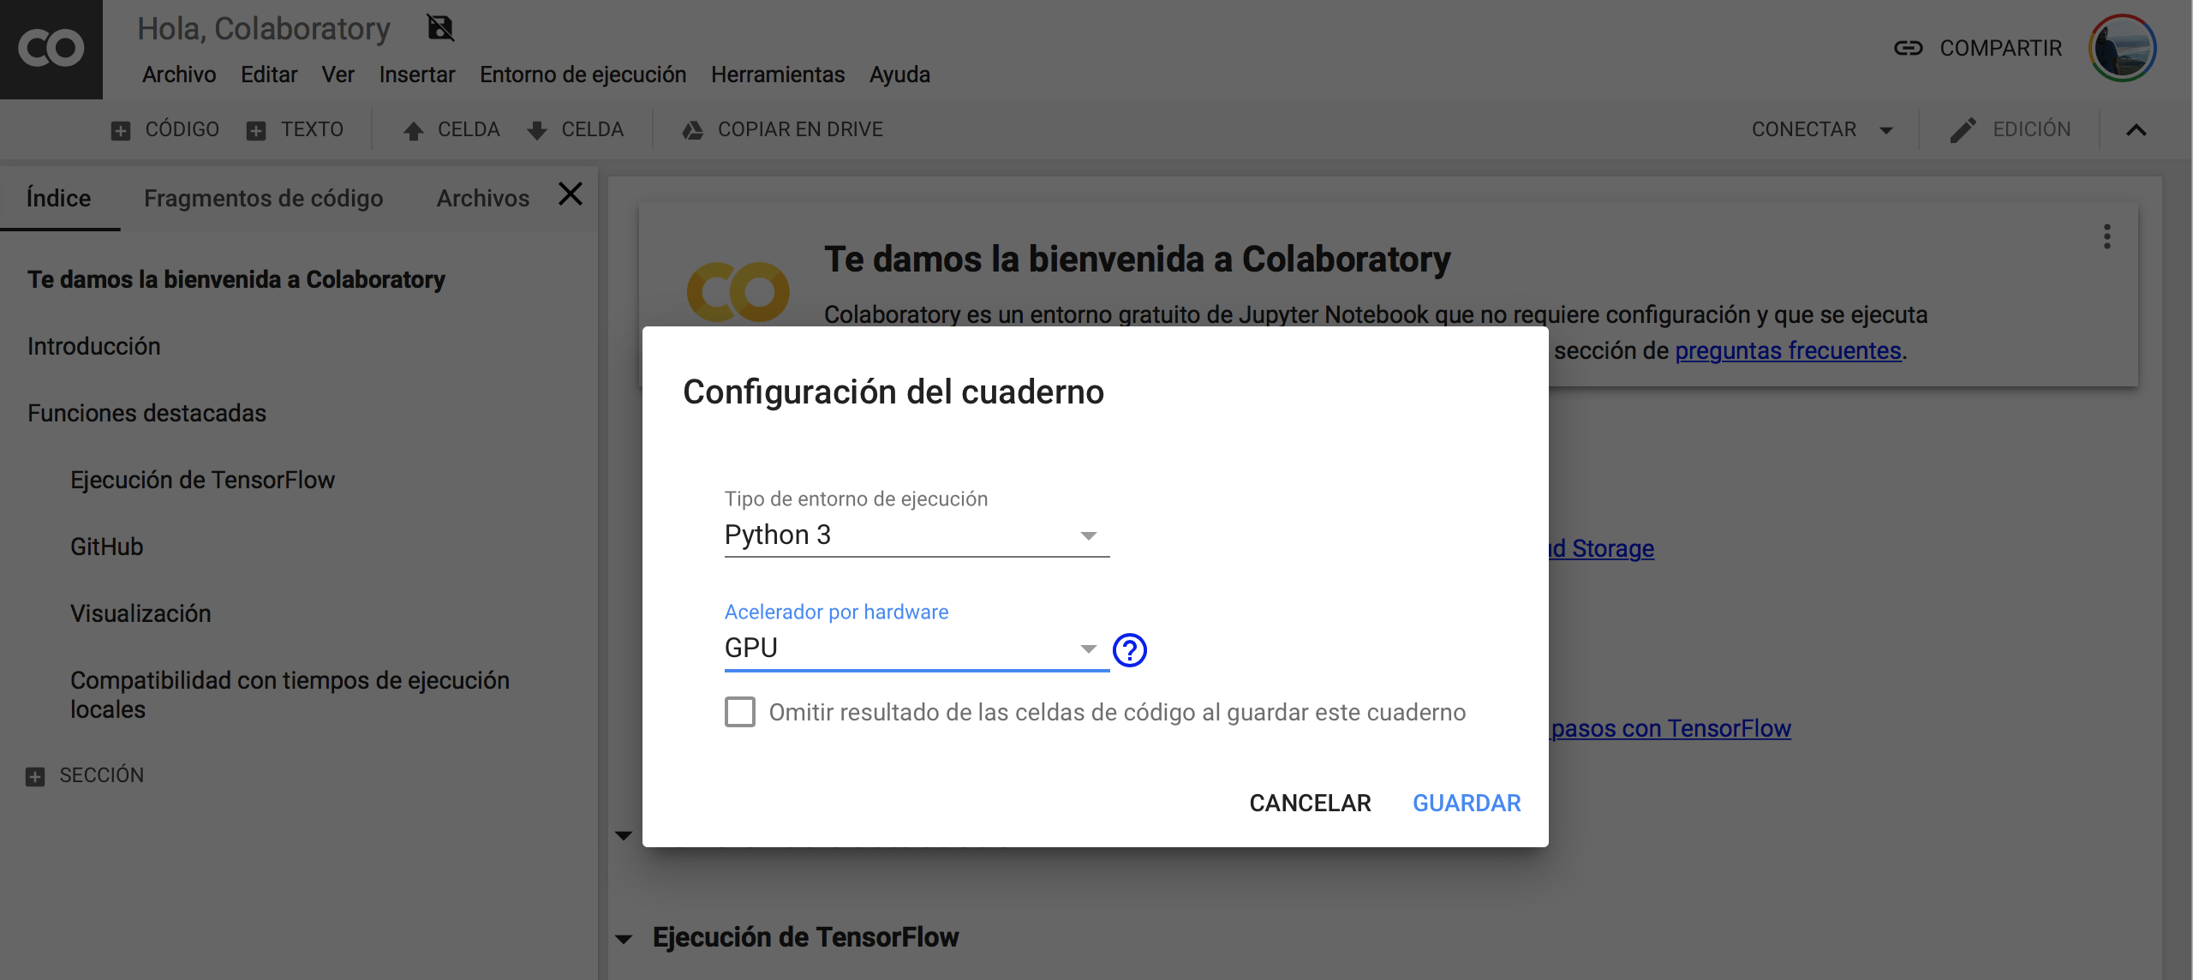Add a text cell with TEXTO
Viewport: 2193px width, 980px height.
point(296,129)
